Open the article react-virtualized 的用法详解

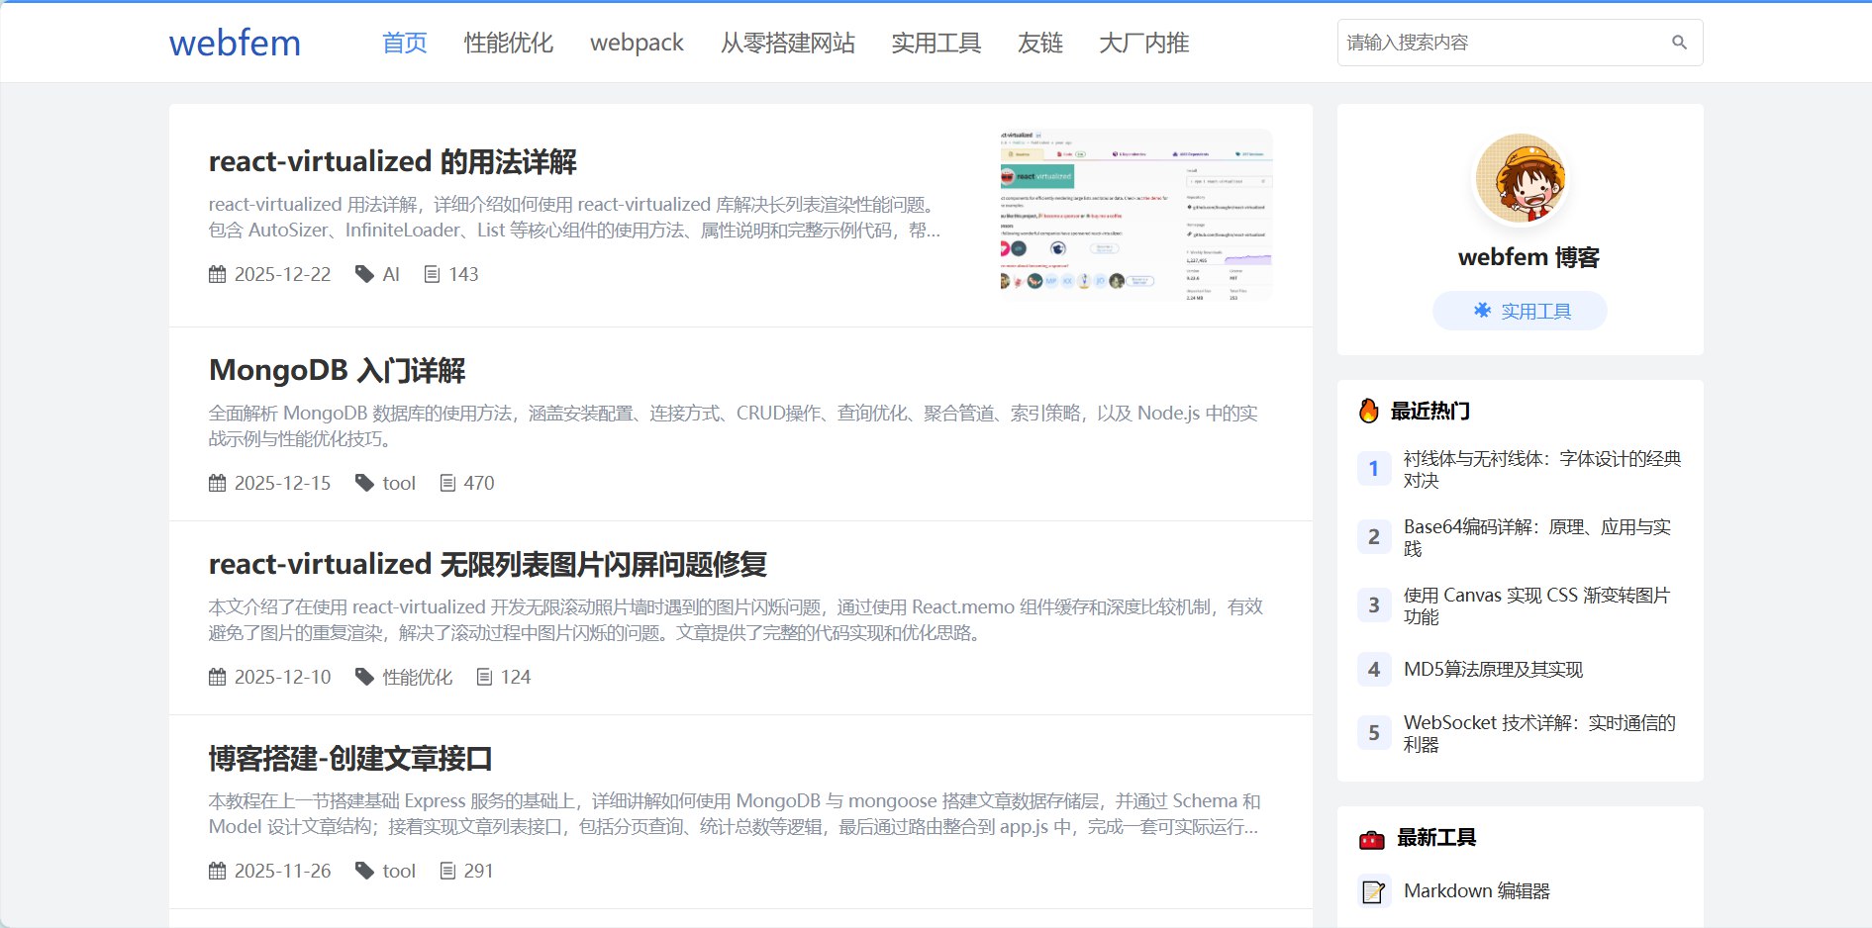393,161
